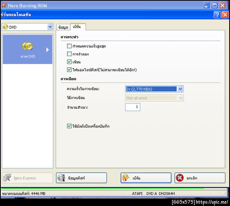Click the ATAPI DVD A DH20A4H recorder text

click(x=153, y=193)
